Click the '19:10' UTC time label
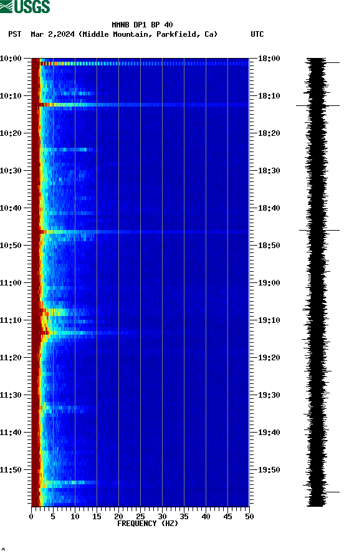 click(269, 320)
